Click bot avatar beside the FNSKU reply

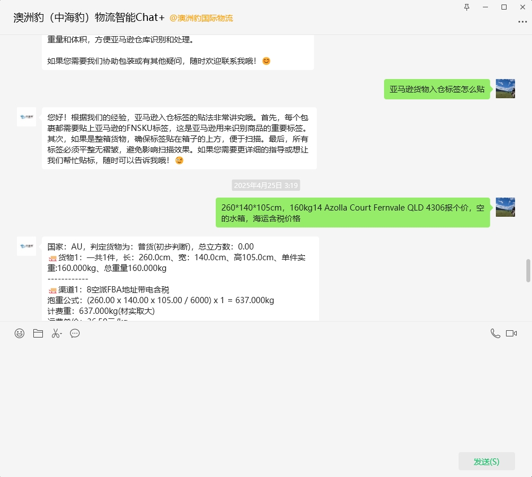pyautogui.click(x=27, y=117)
